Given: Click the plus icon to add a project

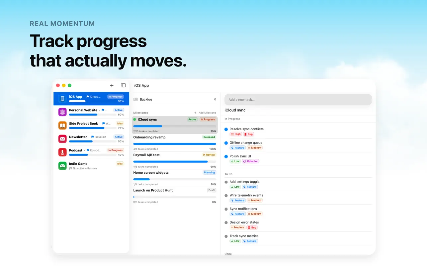Looking at the screenshot, I should pyautogui.click(x=112, y=85).
